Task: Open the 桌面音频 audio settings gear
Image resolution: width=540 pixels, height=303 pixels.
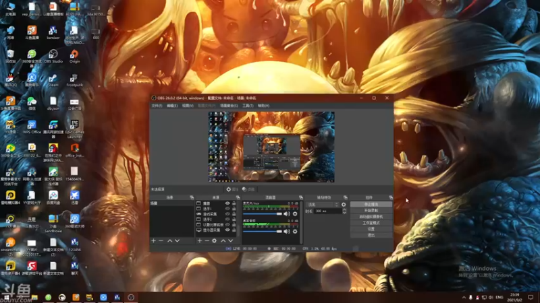Action: [x=295, y=232]
